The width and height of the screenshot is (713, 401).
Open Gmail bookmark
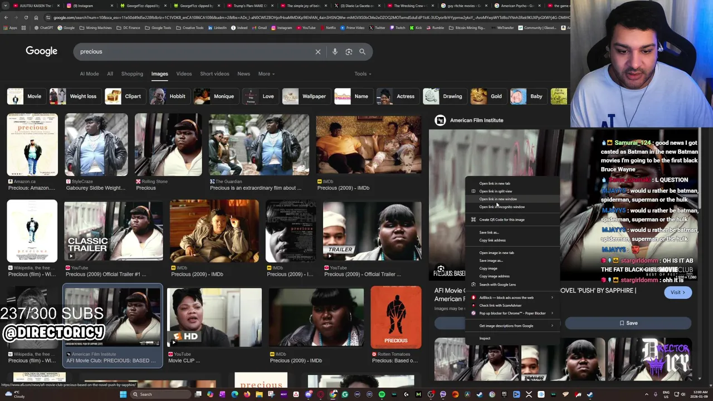260,28
